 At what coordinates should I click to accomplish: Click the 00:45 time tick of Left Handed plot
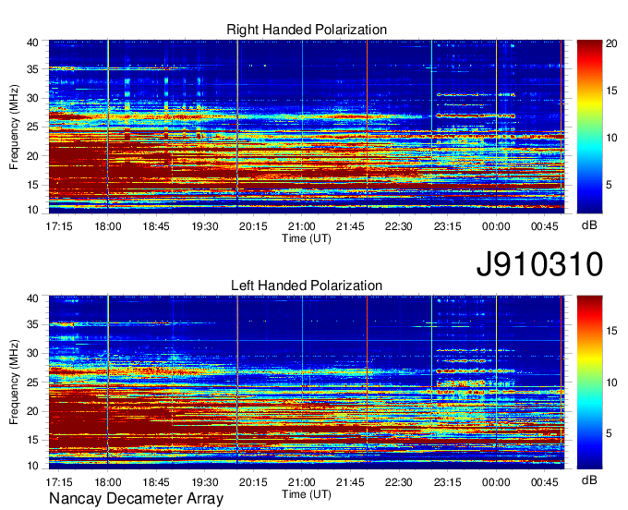pyautogui.click(x=544, y=482)
